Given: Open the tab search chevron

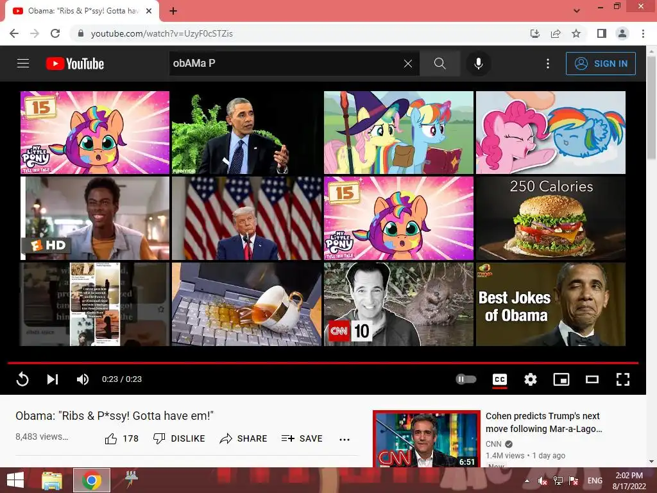Looking at the screenshot, I should (577, 11).
